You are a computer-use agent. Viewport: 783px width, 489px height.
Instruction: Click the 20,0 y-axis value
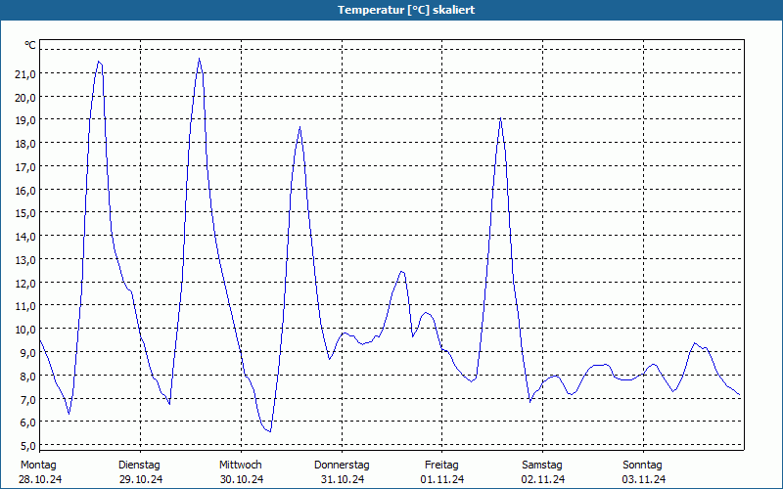[x=25, y=97]
